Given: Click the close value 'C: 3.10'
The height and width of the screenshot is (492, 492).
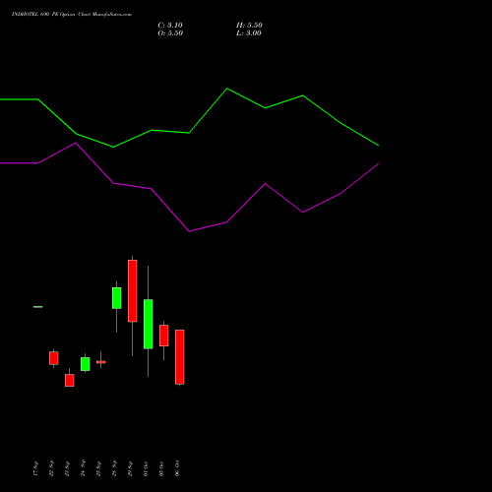Looking at the screenshot, I should [170, 26].
